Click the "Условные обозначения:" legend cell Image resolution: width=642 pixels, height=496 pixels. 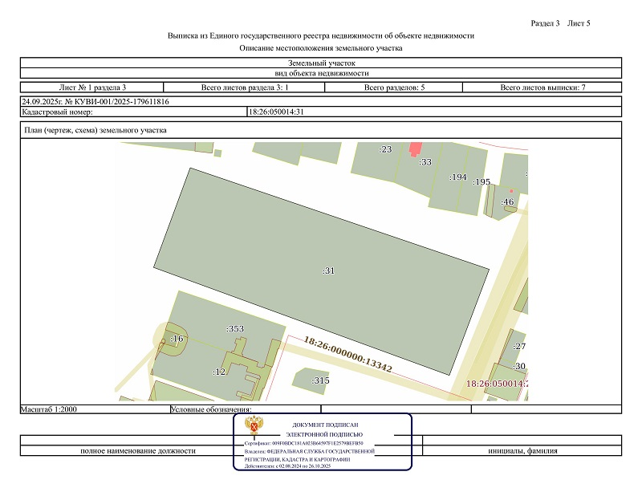pyautogui.click(x=212, y=409)
